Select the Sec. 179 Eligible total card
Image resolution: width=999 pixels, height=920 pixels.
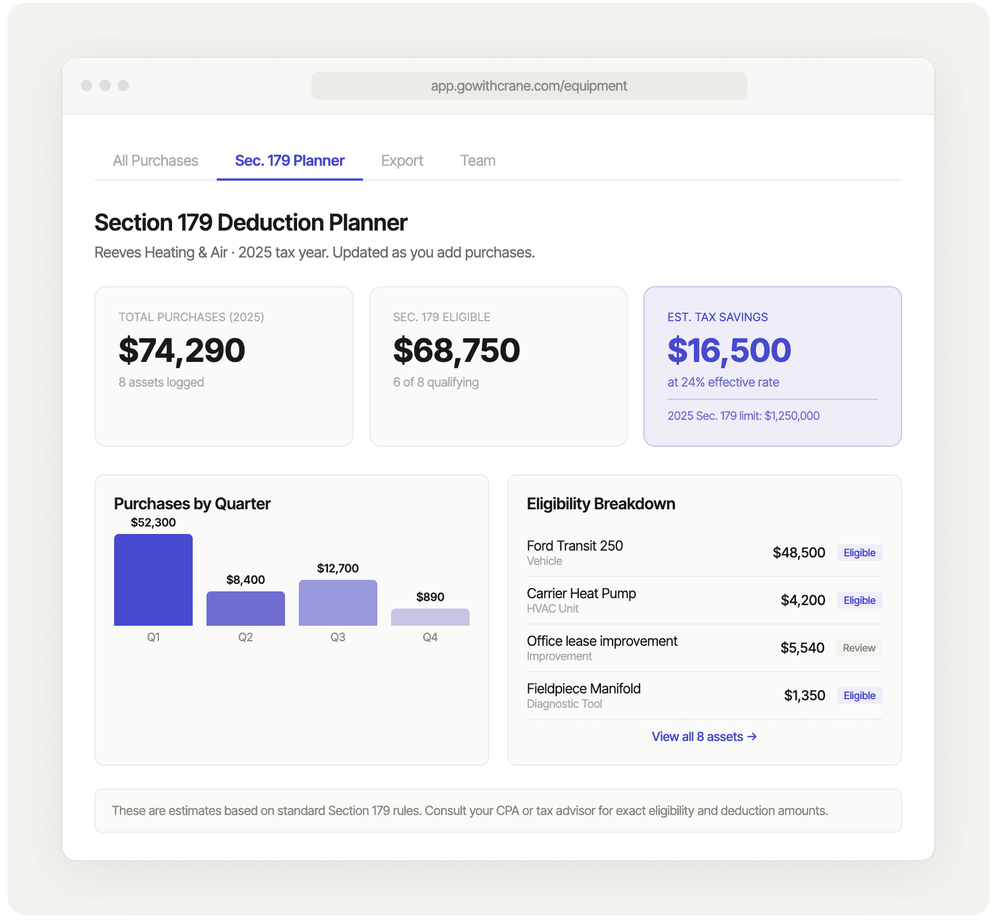click(498, 365)
